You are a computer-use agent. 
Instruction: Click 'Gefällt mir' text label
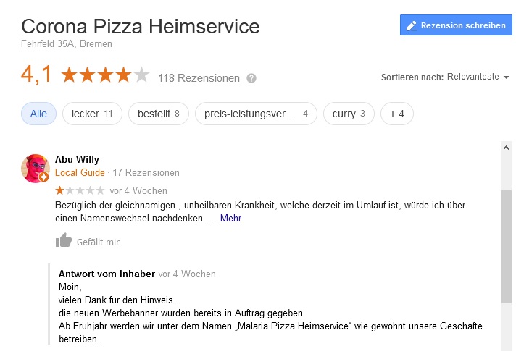click(98, 242)
